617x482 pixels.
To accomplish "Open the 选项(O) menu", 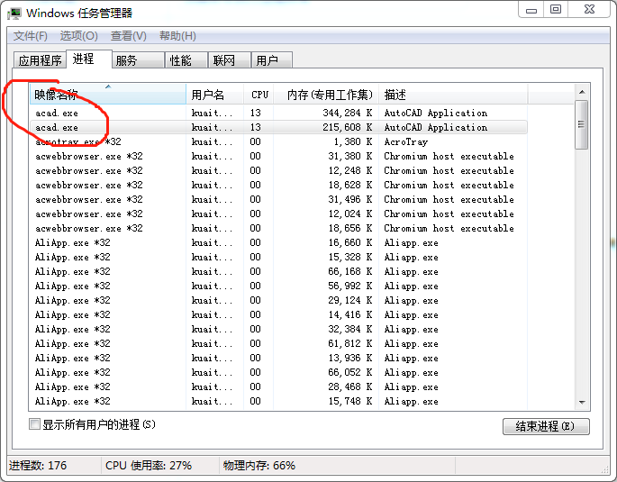I will pyautogui.click(x=78, y=36).
